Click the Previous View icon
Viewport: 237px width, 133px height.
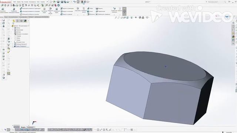(122, 18)
